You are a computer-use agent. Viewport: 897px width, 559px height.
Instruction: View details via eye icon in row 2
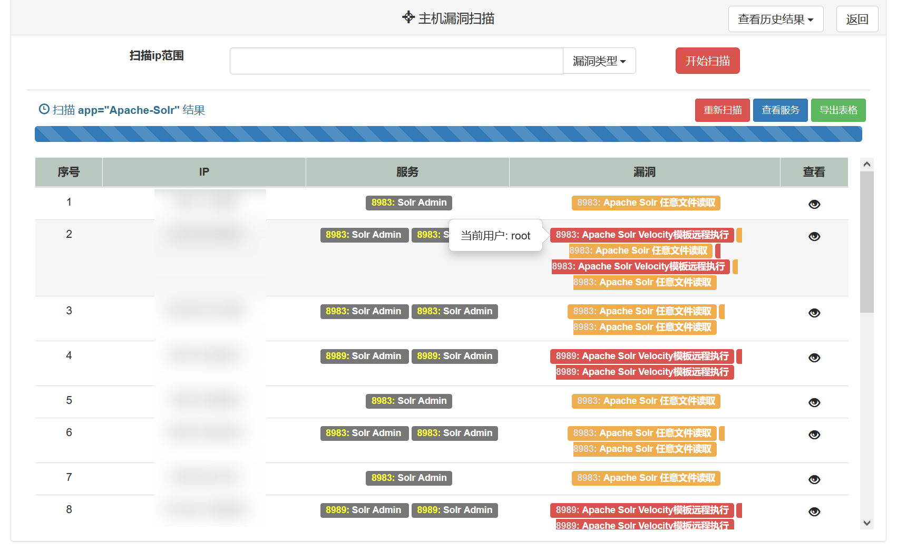point(814,236)
